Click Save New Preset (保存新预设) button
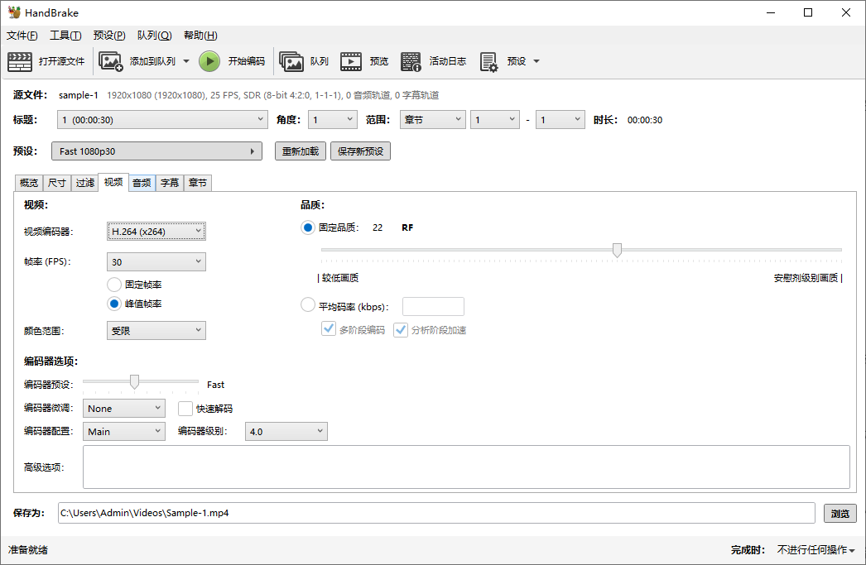The image size is (866, 565). pyautogui.click(x=360, y=151)
